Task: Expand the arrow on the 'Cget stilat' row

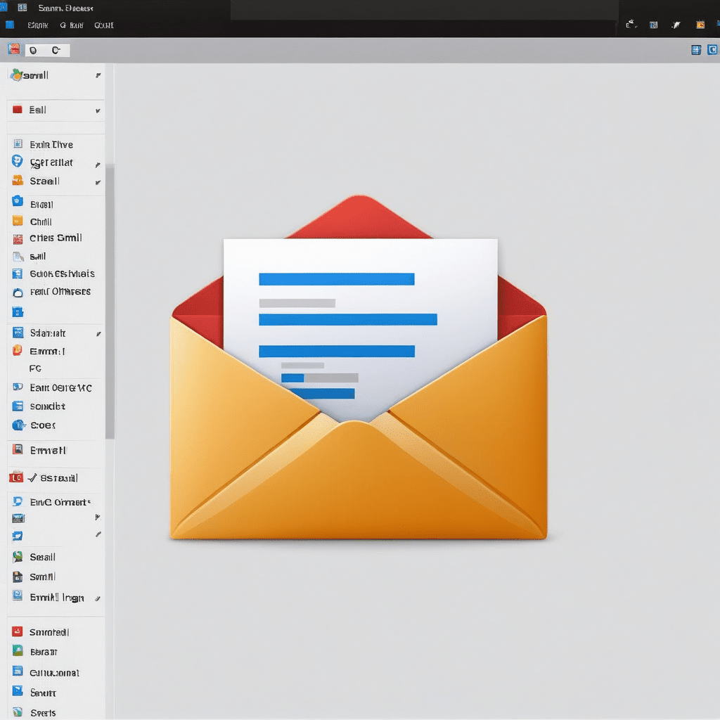Action: [98, 165]
